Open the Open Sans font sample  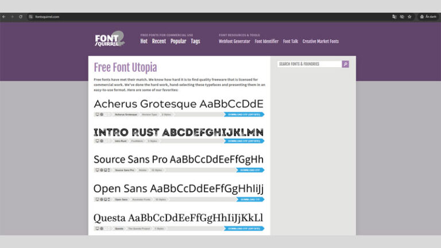tap(179, 189)
